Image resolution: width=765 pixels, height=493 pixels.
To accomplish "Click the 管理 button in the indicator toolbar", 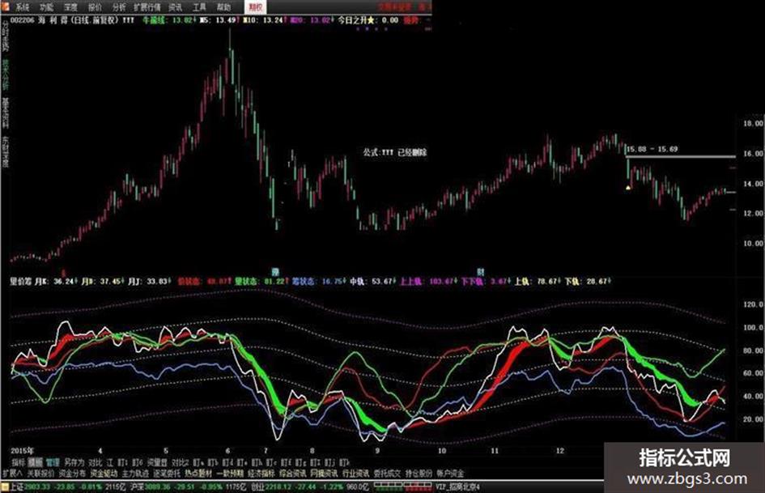I will click(x=53, y=462).
